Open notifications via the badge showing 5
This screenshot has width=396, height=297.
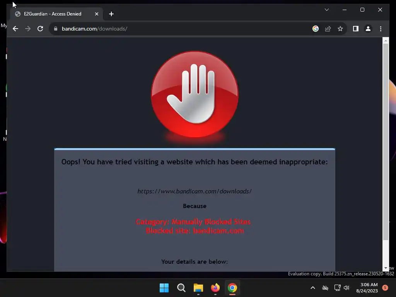pyautogui.click(x=385, y=288)
